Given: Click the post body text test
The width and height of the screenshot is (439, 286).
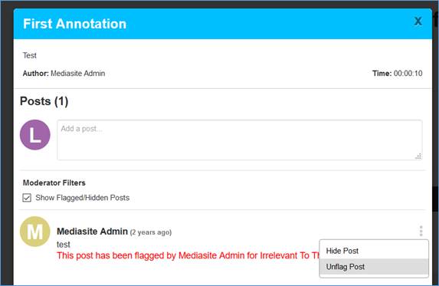Looking at the screenshot, I should 64,245.
